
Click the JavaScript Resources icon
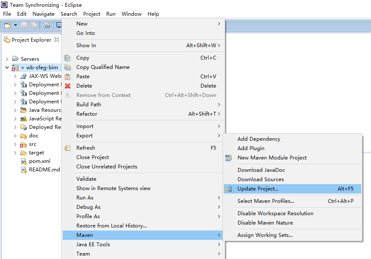tap(23, 119)
